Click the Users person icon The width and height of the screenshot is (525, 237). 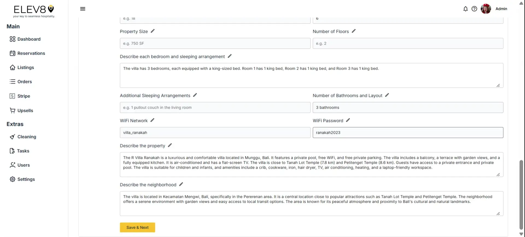pos(12,165)
